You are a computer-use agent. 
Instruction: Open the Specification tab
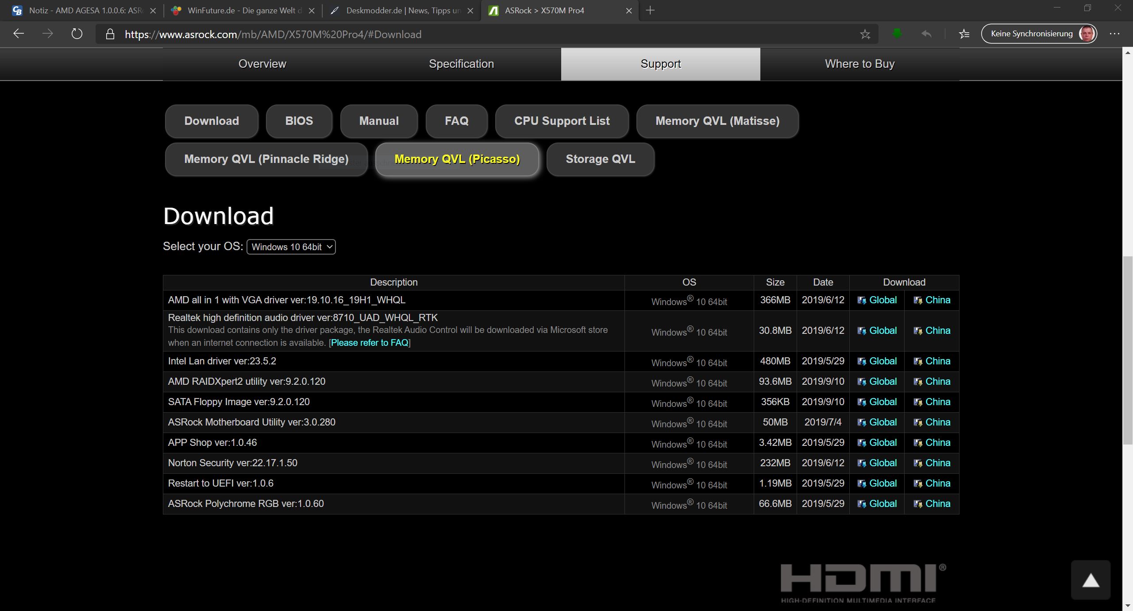click(x=461, y=64)
